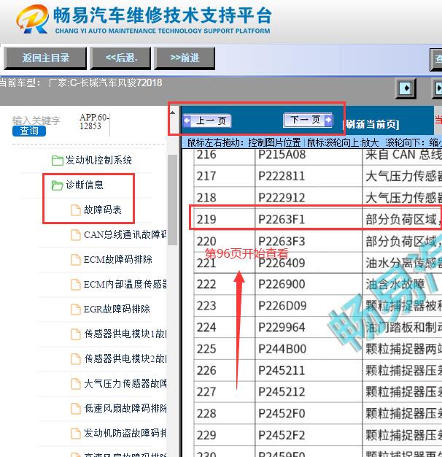Open 低速风扇故障码排除 document
This screenshot has height=457, width=442.
[125, 408]
